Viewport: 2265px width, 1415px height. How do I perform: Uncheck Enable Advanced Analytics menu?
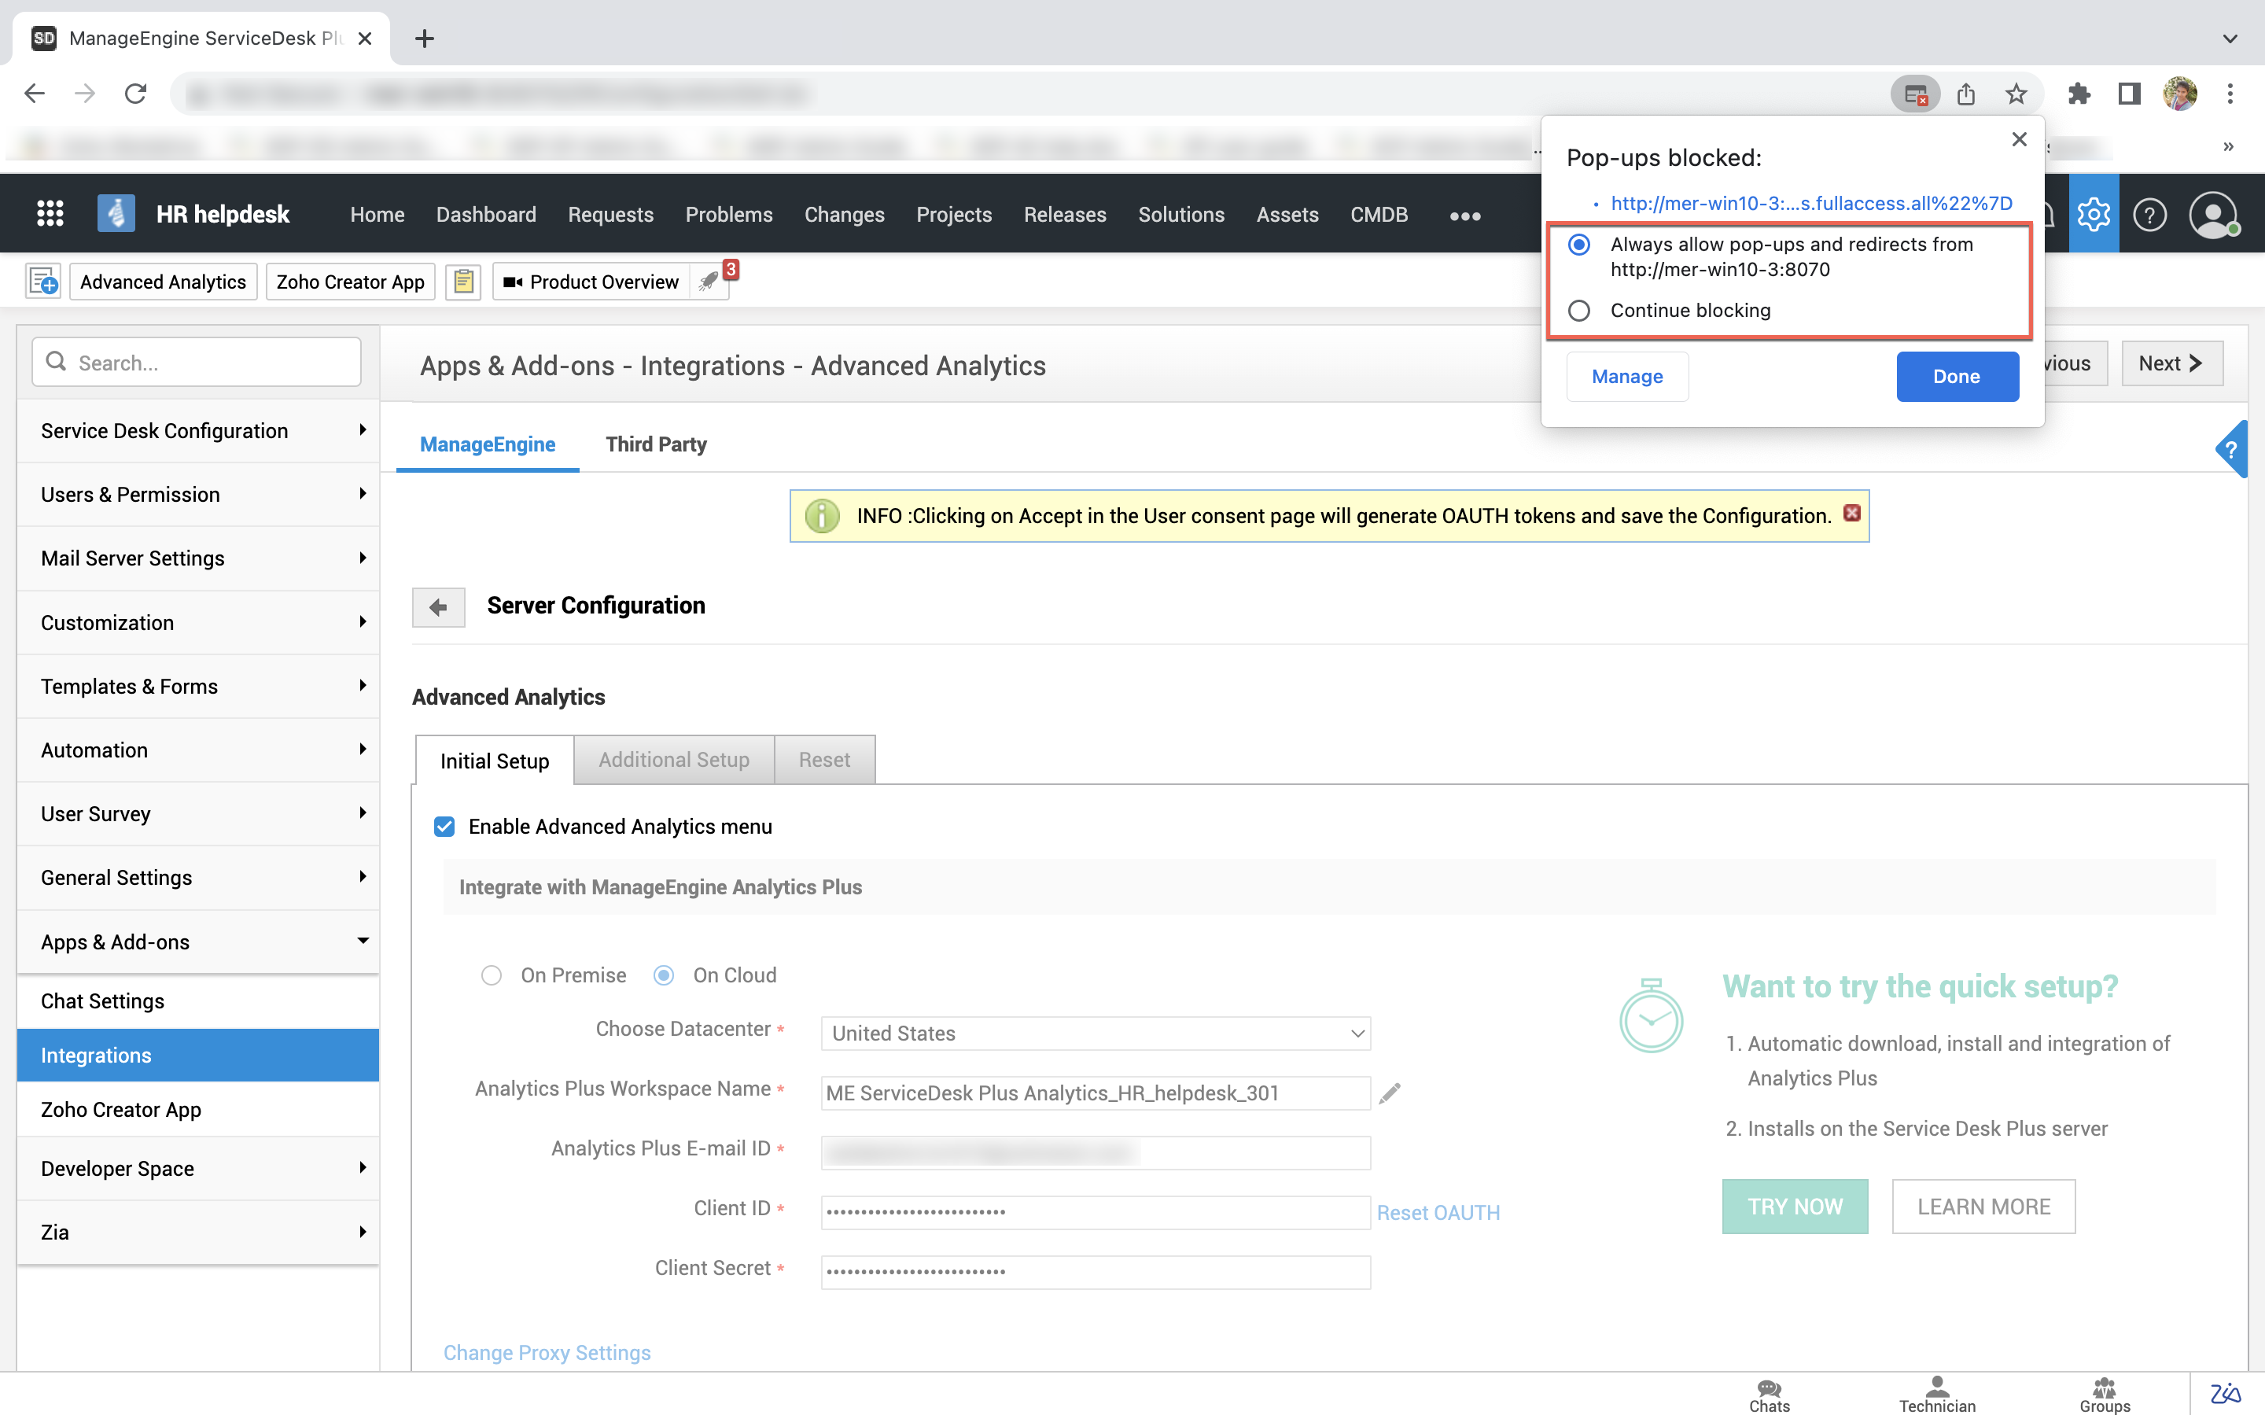(x=444, y=827)
